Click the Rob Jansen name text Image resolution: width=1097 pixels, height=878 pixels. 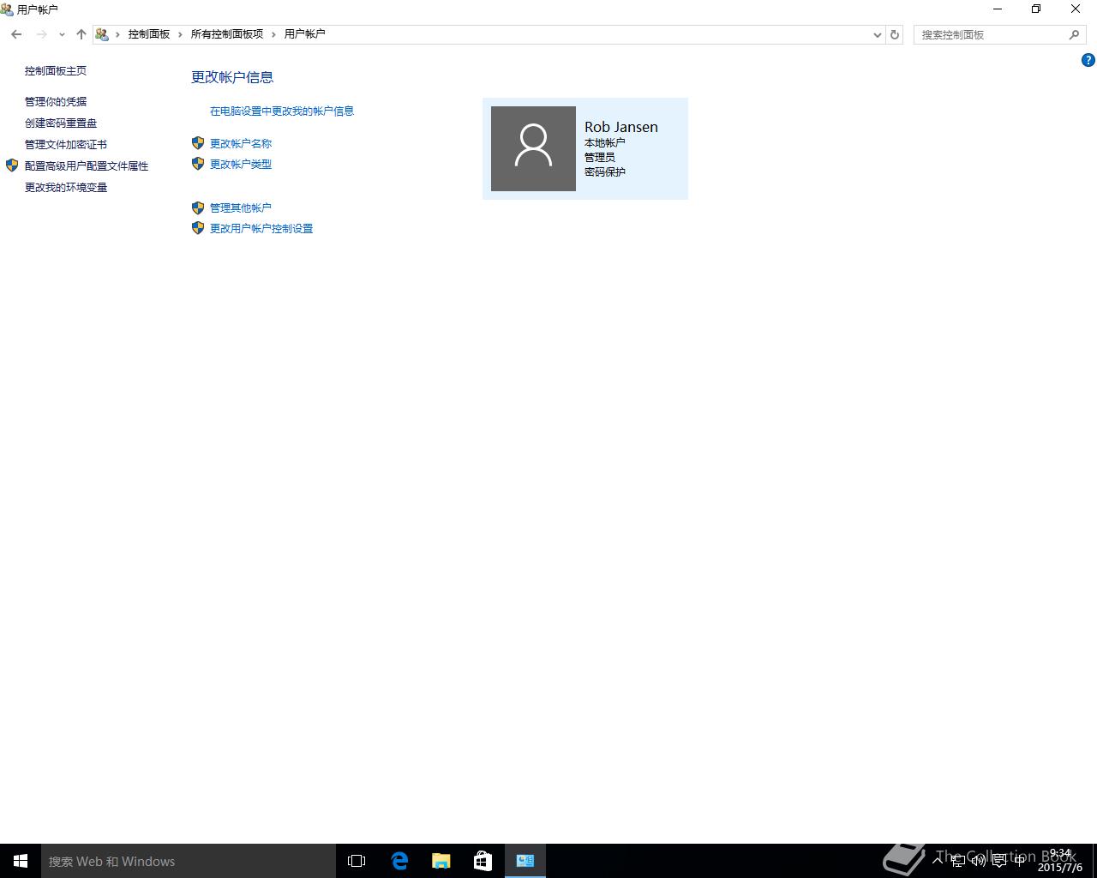point(621,127)
